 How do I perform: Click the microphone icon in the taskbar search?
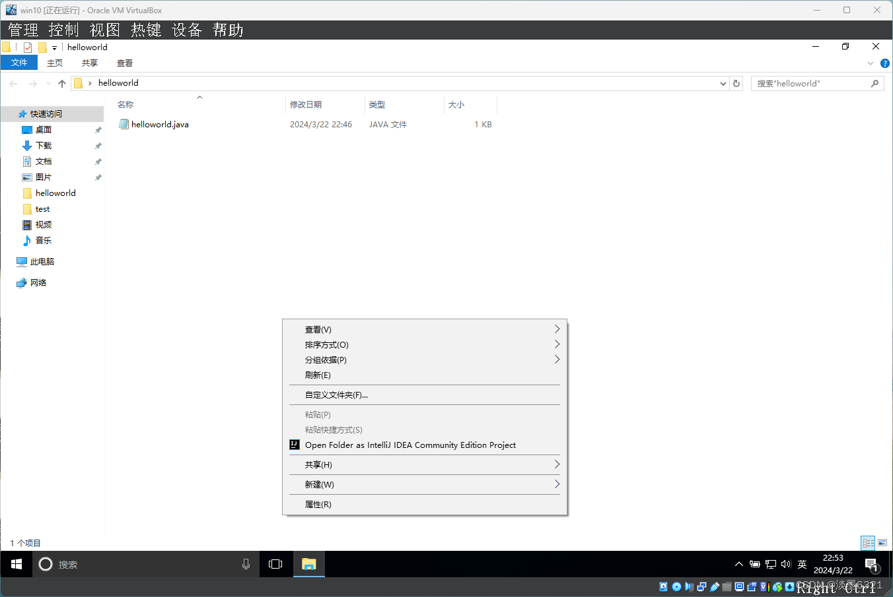pyautogui.click(x=246, y=564)
